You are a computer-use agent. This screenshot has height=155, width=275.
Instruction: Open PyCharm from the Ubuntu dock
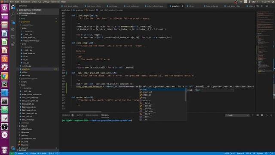point(5,84)
